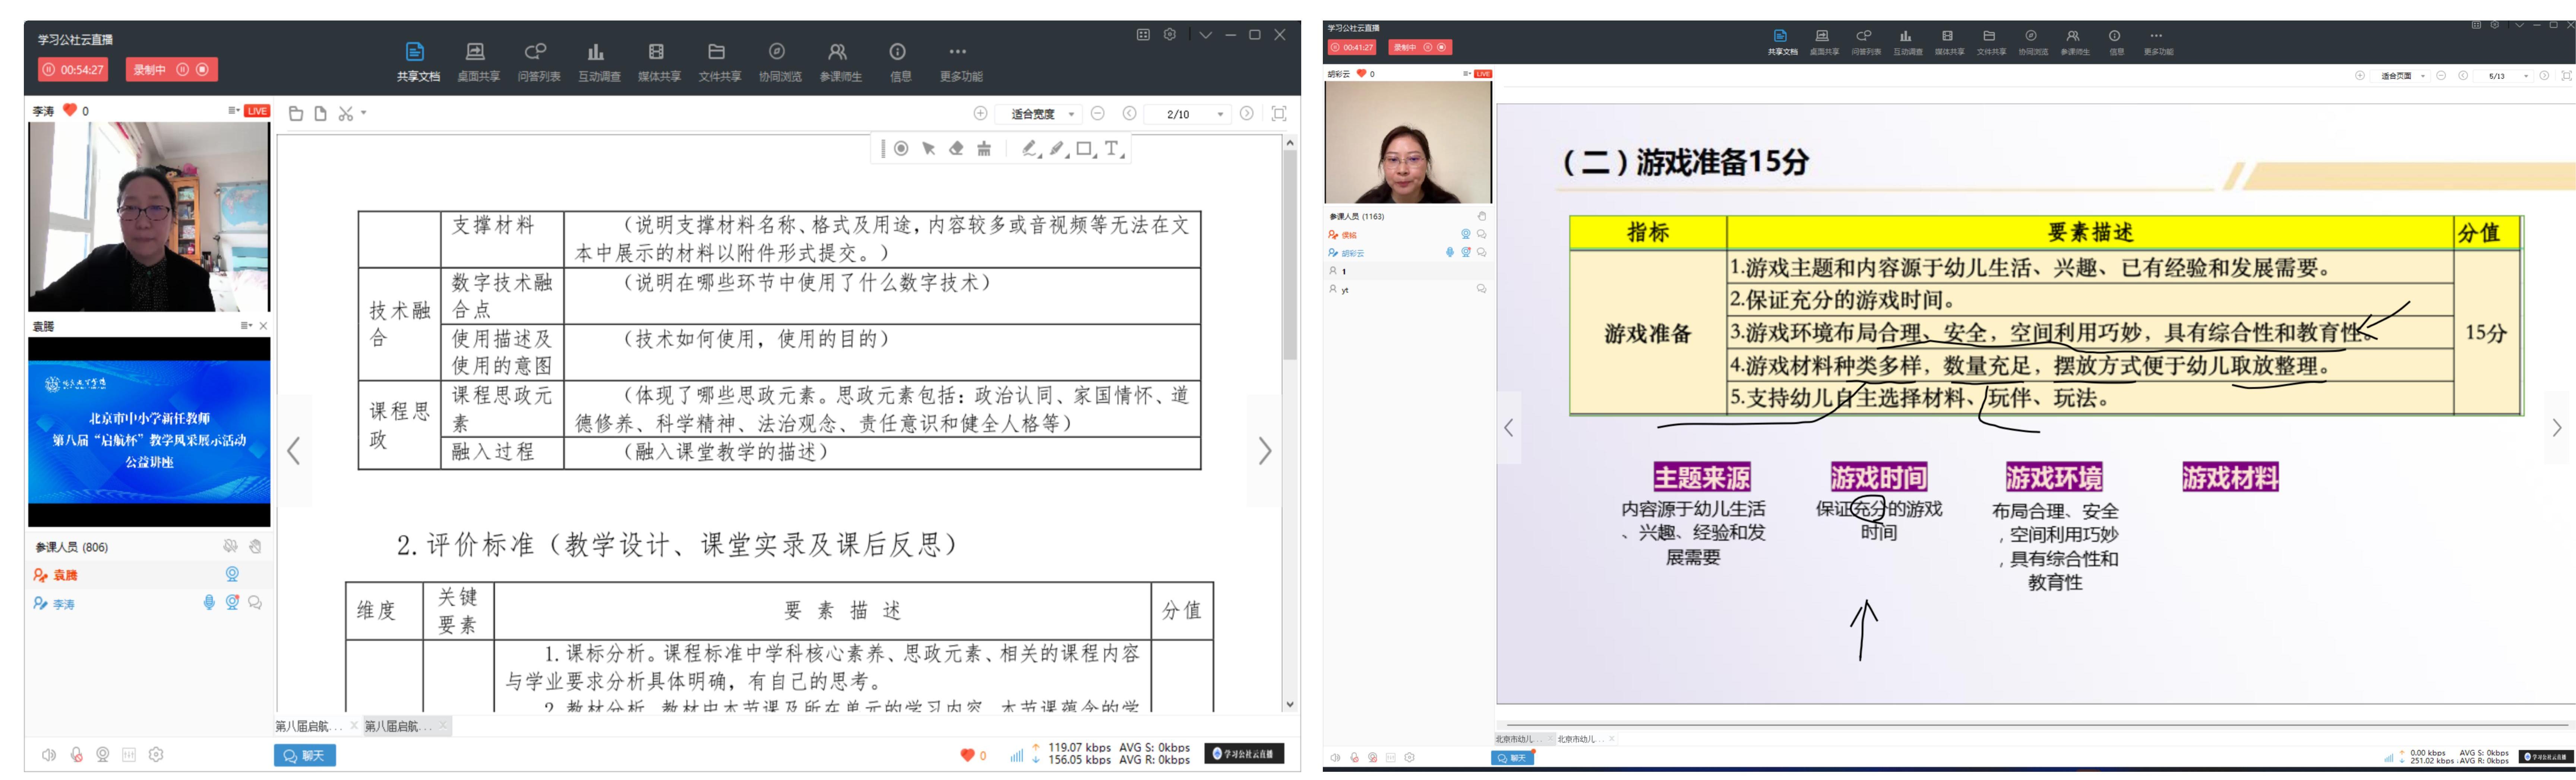This screenshot has height=780, width=2576.
Task: Open 互动调查 in the right window
Action: pyautogui.click(x=1907, y=42)
